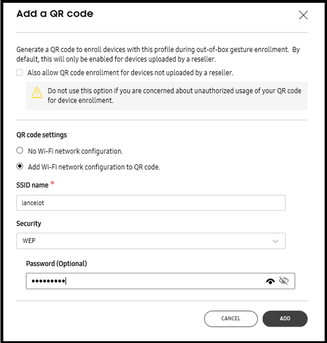Close the Add a QR code dialog
Screen dimensions: 327x343
[303, 15]
